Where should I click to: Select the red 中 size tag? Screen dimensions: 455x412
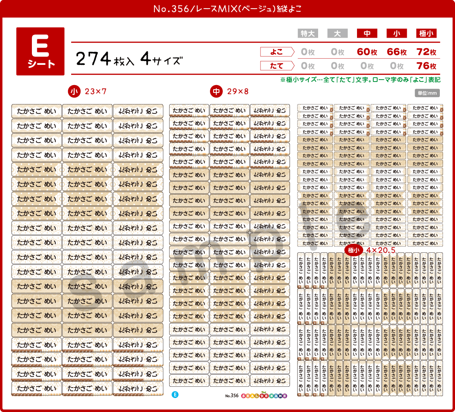367,33
